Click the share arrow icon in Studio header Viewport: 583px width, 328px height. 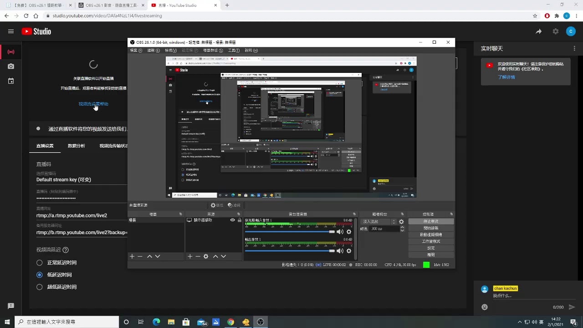point(539,31)
